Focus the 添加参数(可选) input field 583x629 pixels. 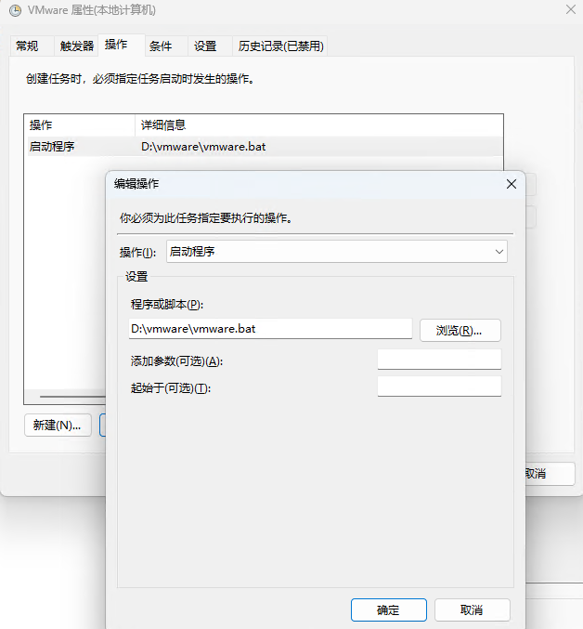click(439, 360)
